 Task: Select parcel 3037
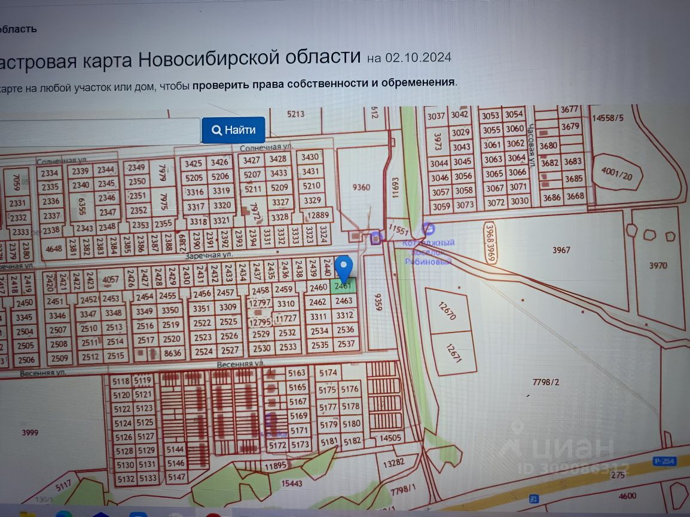[x=436, y=116]
